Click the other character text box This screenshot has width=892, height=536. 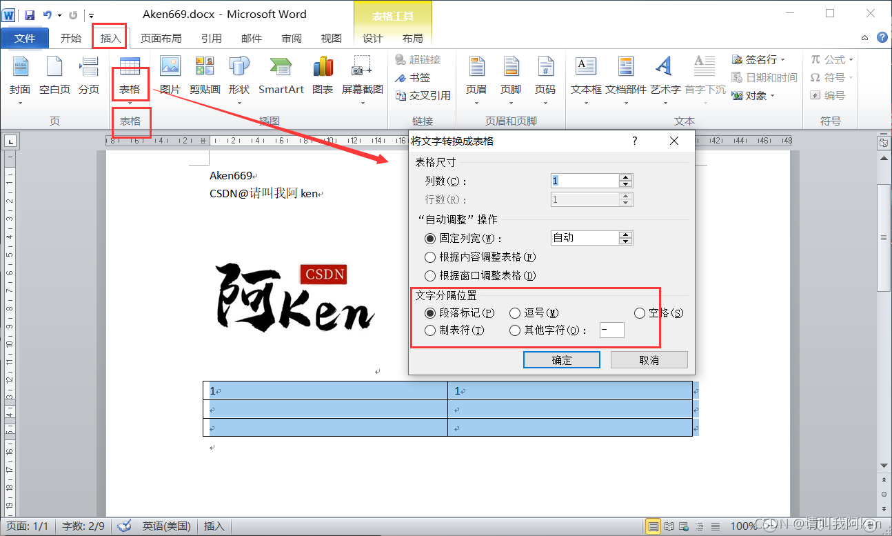coord(612,330)
